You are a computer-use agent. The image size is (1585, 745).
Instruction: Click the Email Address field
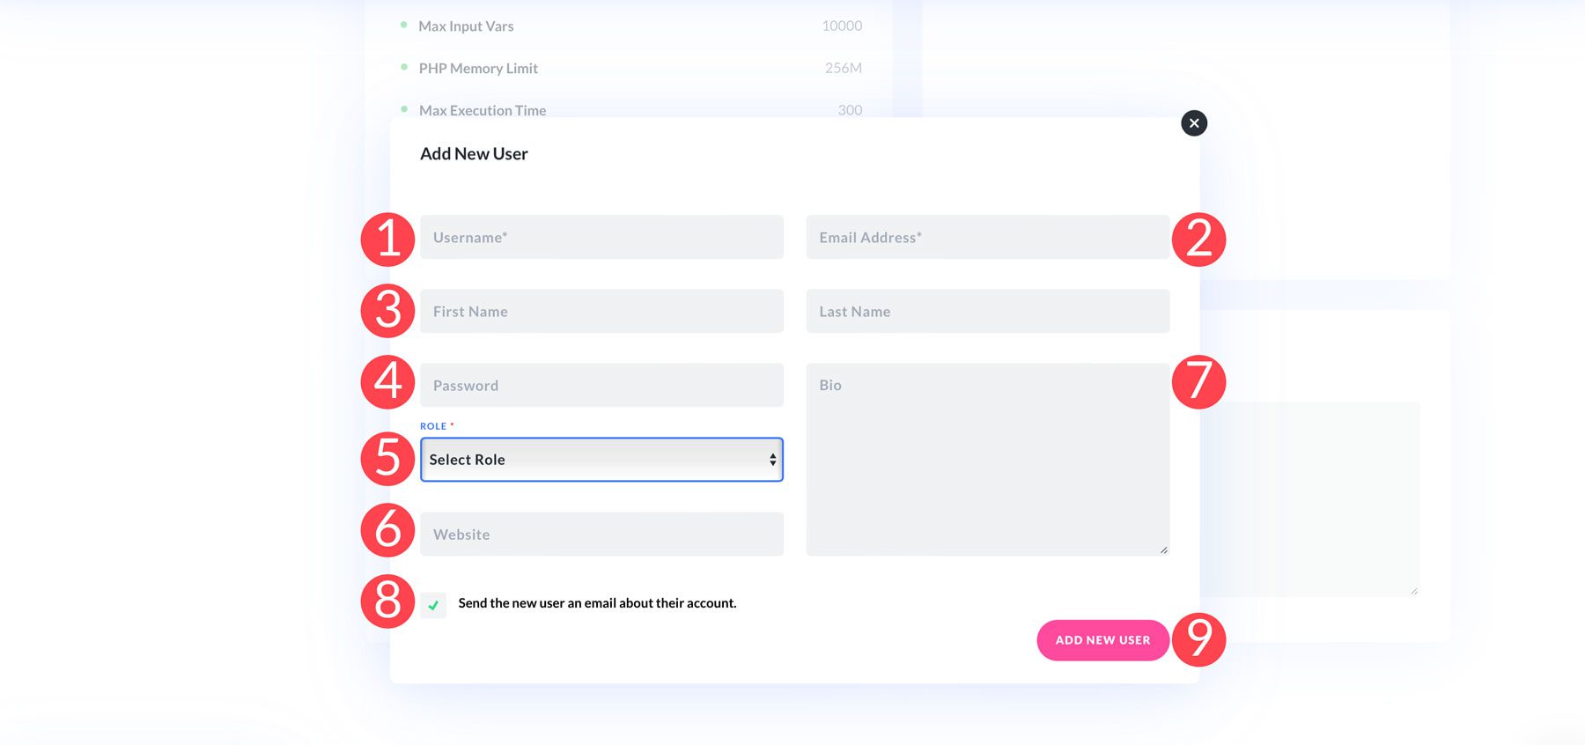(x=988, y=237)
